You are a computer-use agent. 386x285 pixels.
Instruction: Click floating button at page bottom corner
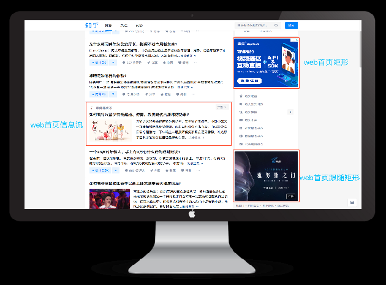(352, 202)
